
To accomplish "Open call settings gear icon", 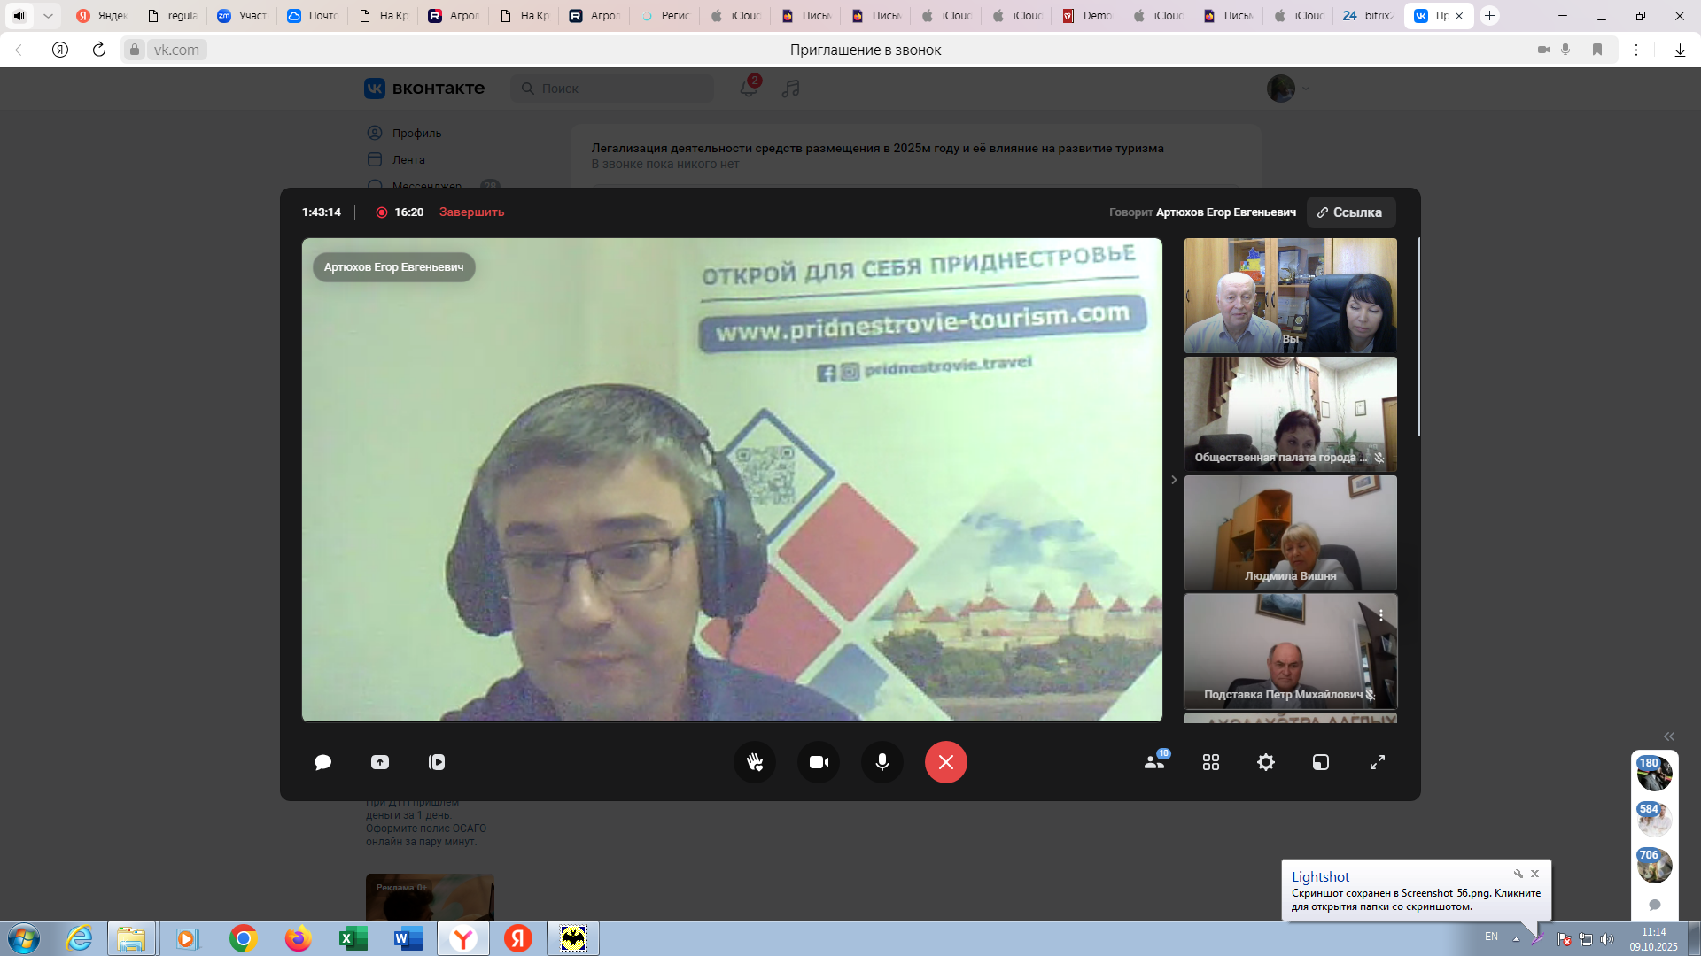I will (x=1266, y=762).
